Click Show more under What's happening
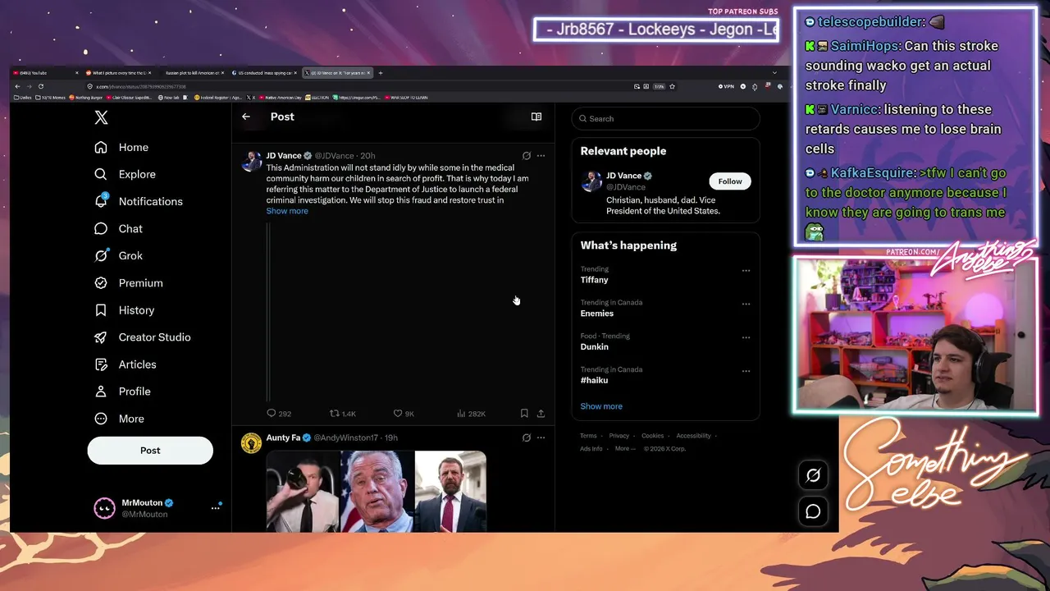Image resolution: width=1050 pixels, height=591 pixels. [601, 406]
